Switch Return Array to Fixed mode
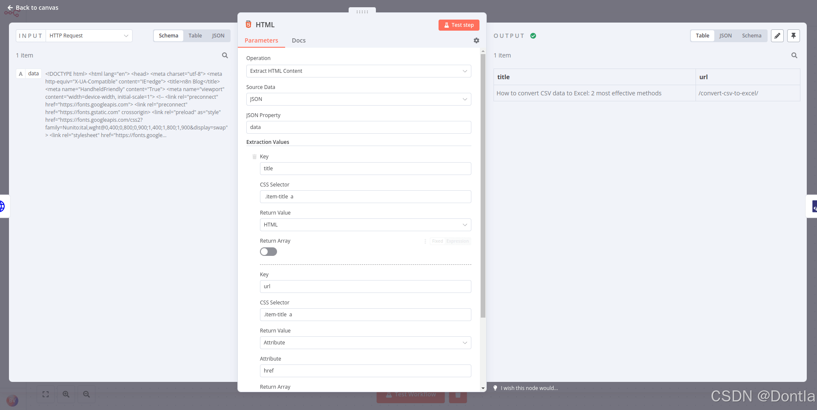 pyautogui.click(x=437, y=241)
